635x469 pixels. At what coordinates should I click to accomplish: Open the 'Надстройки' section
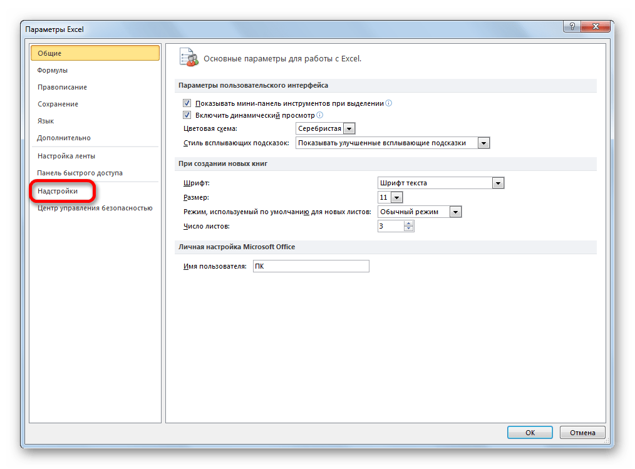pos(95,191)
